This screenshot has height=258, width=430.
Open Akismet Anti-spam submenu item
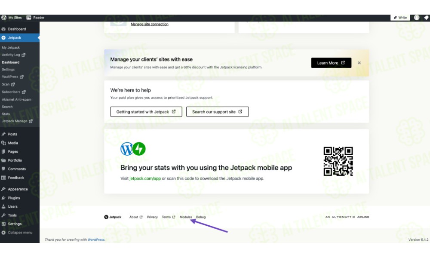click(x=16, y=99)
